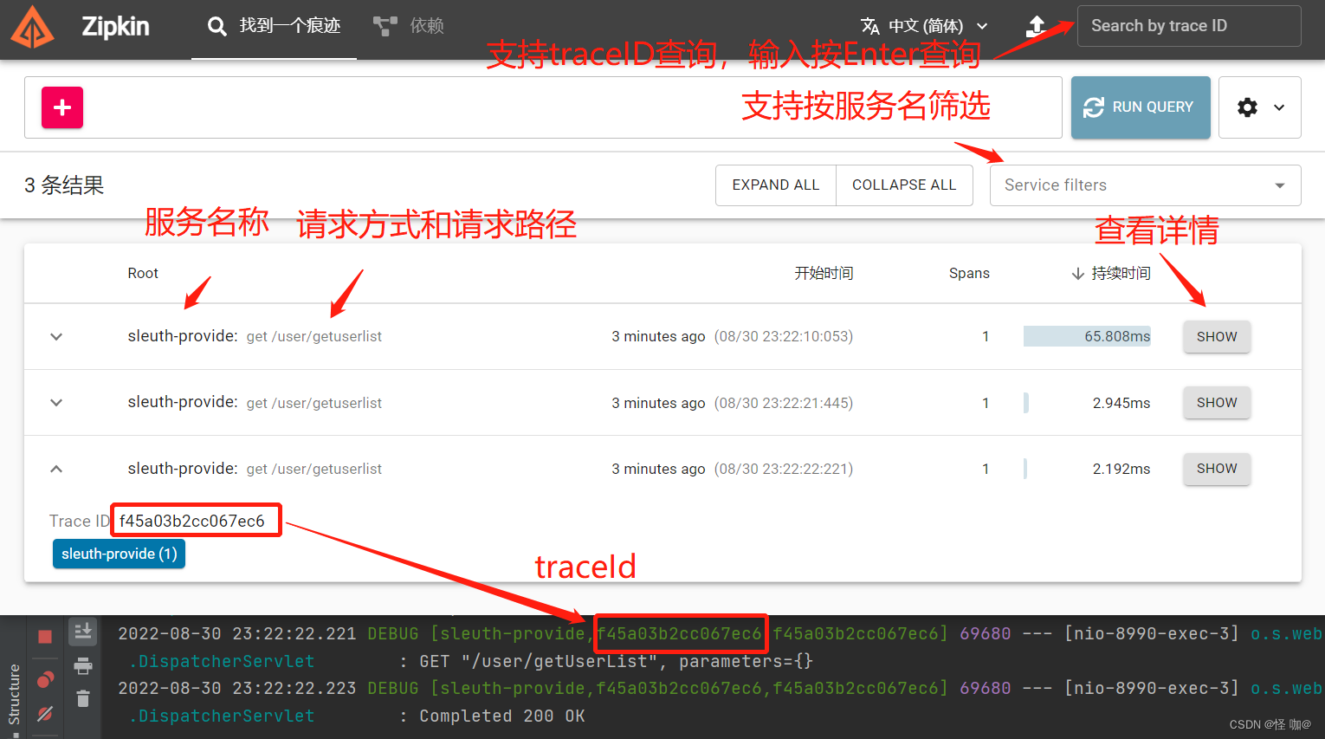
Task: Click the 08/30 23:22:22:221 timestamp
Action: click(784, 469)
